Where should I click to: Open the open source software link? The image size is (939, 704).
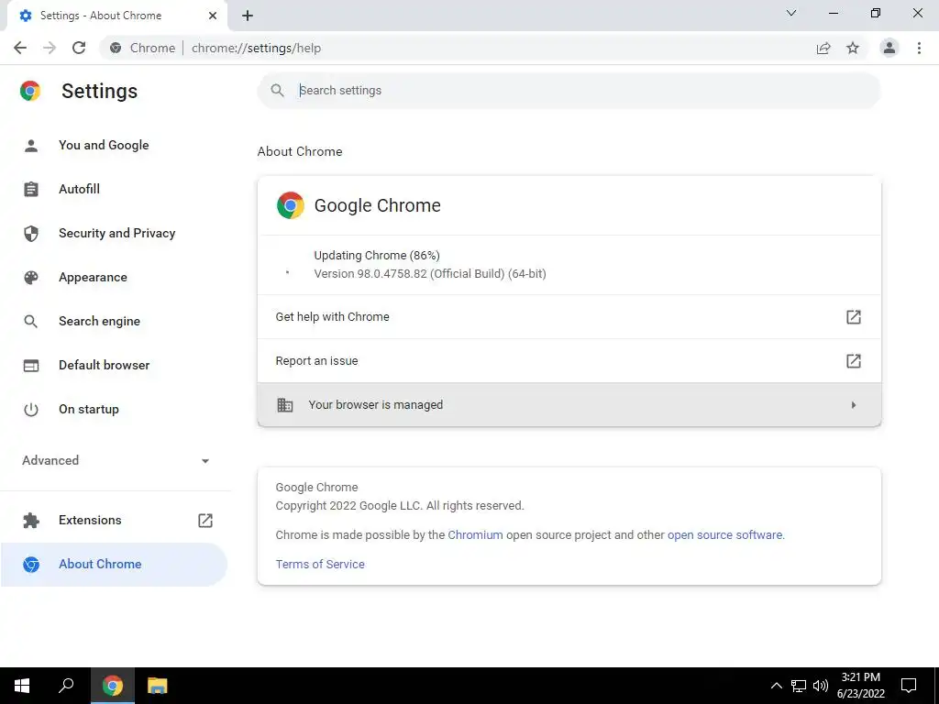pos(724,535)
